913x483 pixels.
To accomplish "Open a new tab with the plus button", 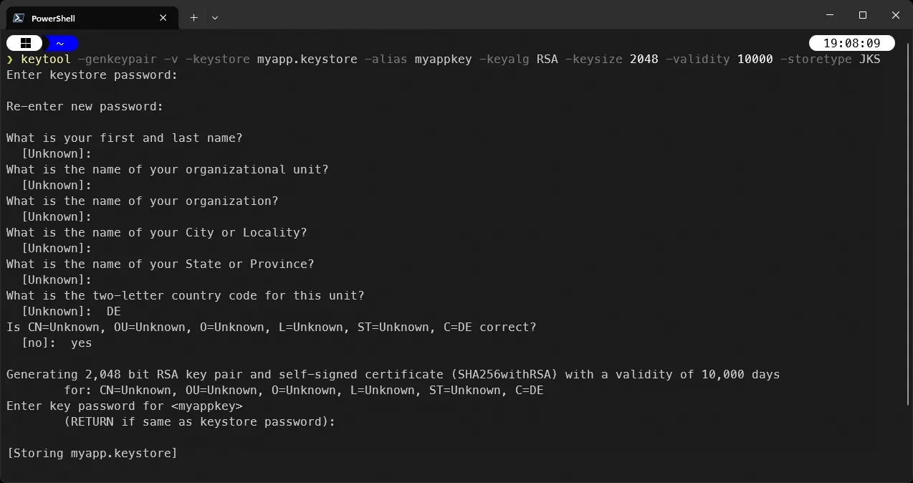I will click(x=193, y=18).
